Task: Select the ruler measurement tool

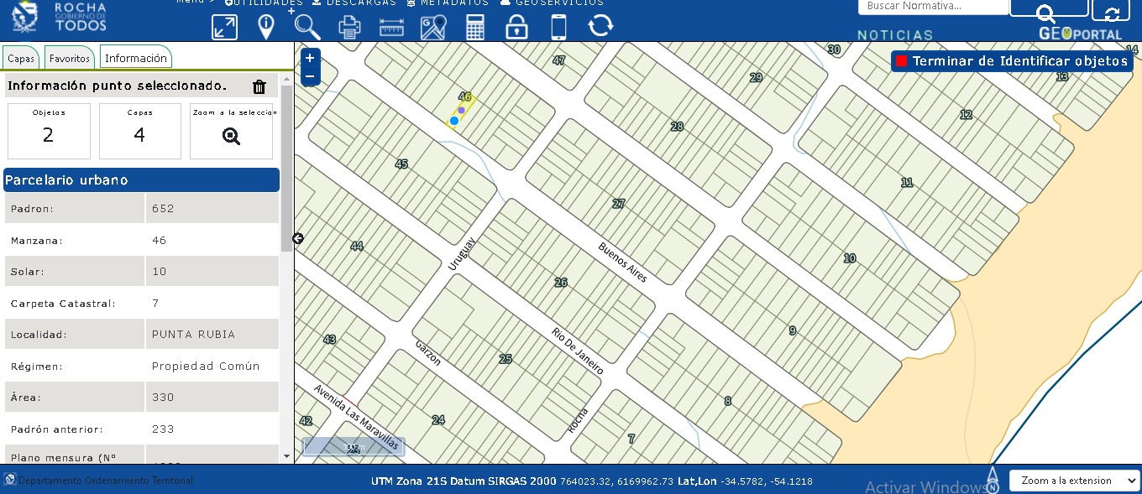Action: tap(391, 27)
